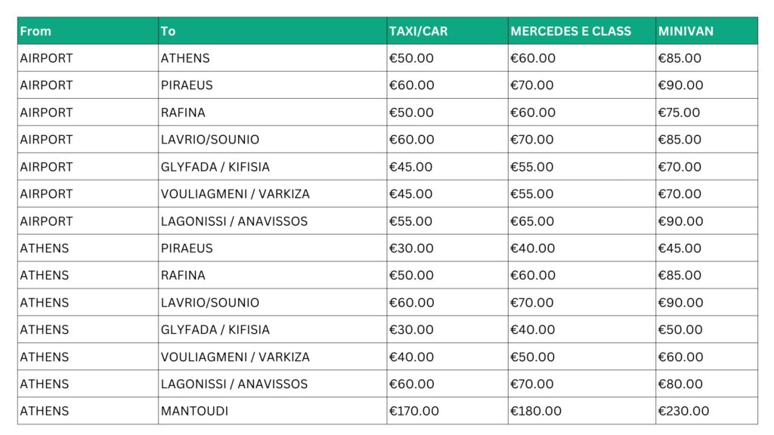Viewport: 774px width, 435px height.
Task: Click the €45.00 minivan price cell
Action: [680, 248]
